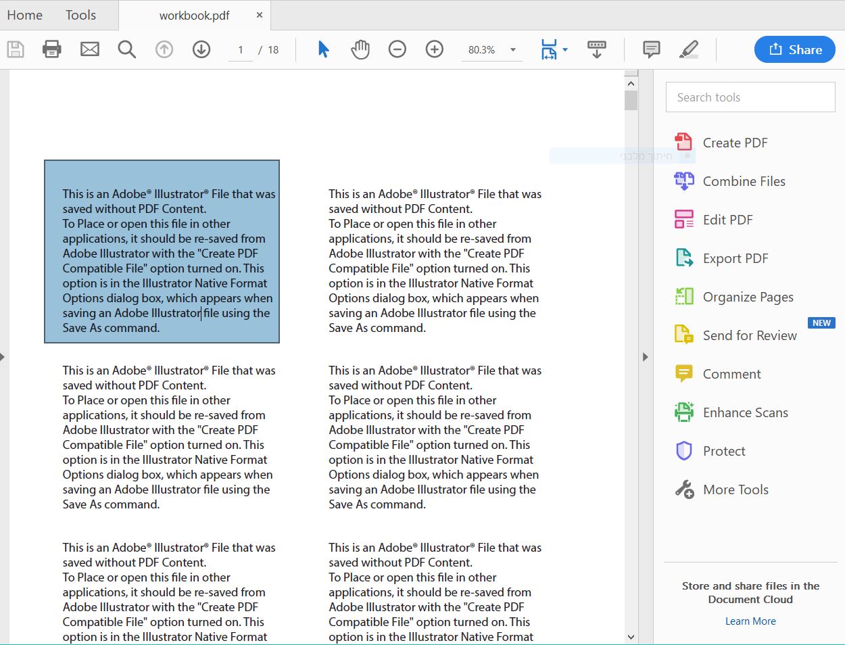Image resolution: width=845 pixels, height=645 pixels.
Task: Zoom in with the plus icon
Action: click(x=435, y=49)
